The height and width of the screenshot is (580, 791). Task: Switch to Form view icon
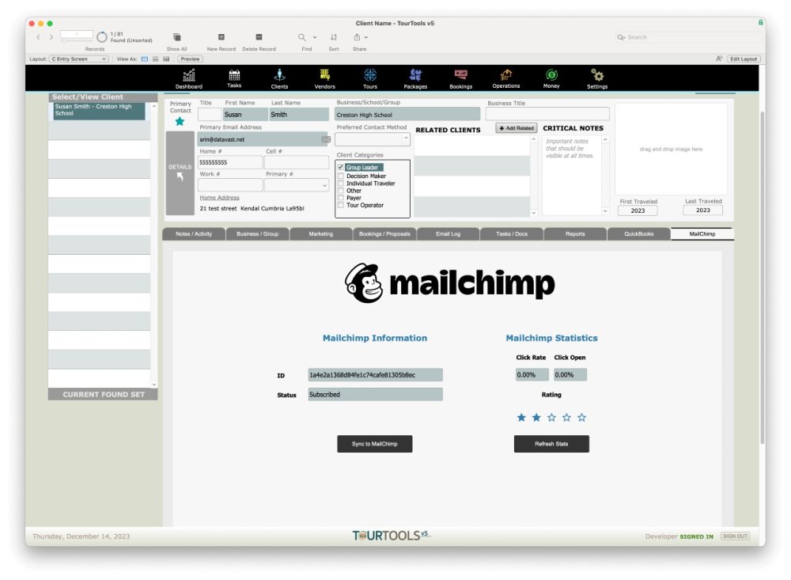145,59
